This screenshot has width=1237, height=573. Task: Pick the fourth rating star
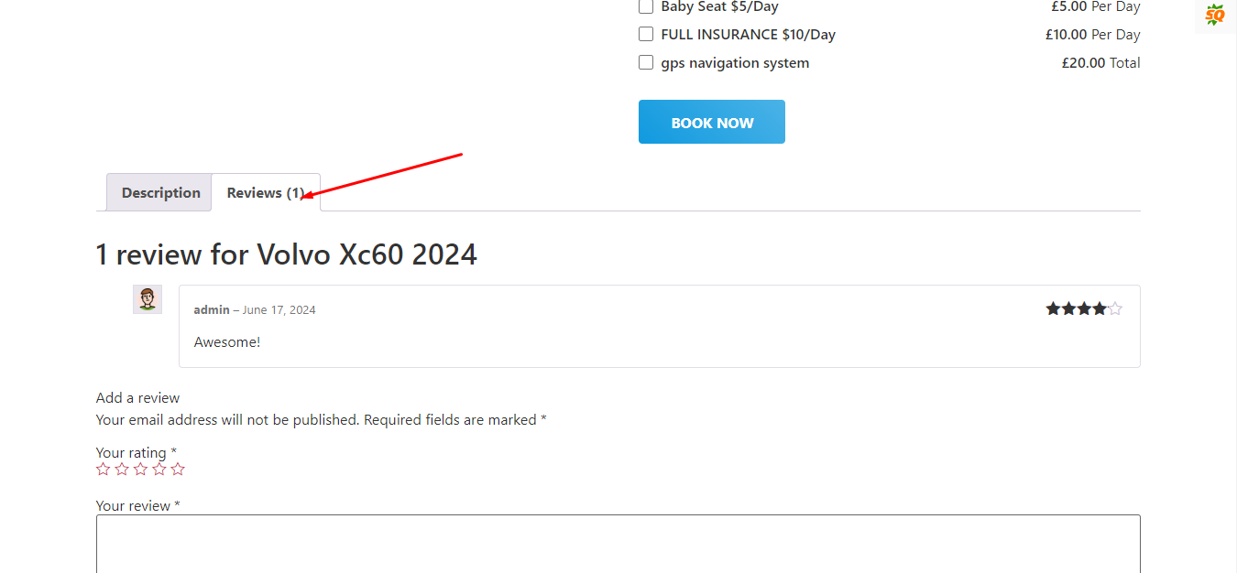tap(159, 469)
